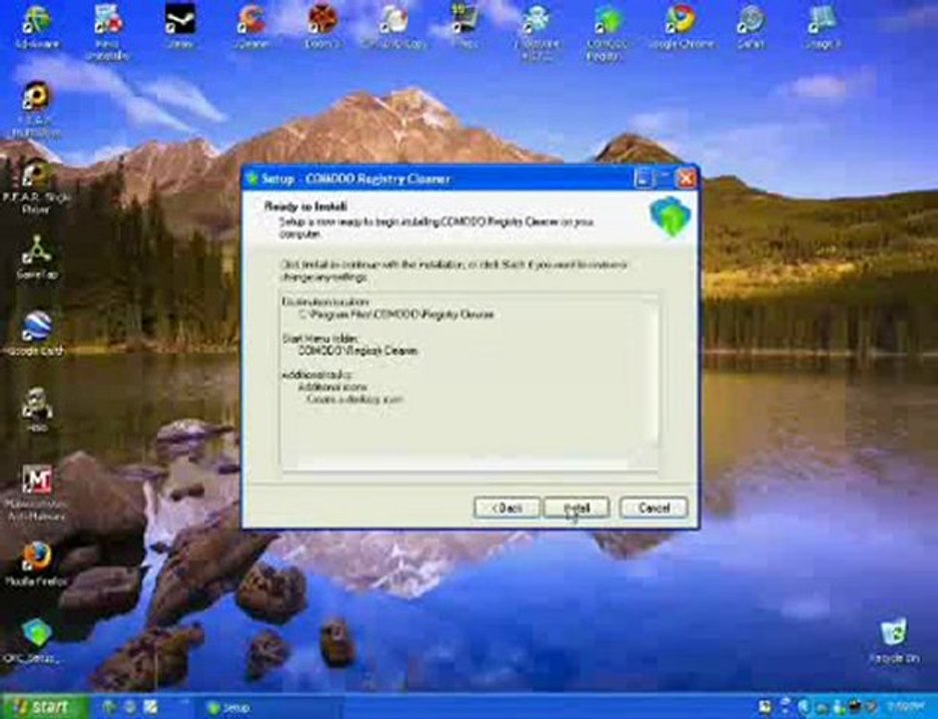
Task: Open the Halo desktop shortcut
Action: tap(37, 409)
